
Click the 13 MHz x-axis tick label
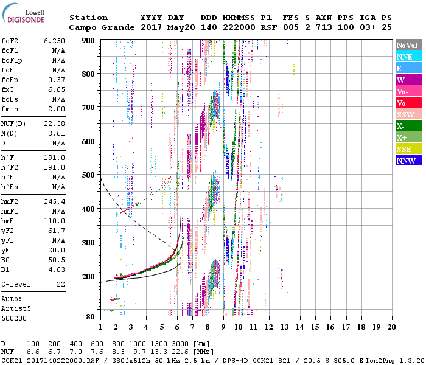tap(284, 327)
